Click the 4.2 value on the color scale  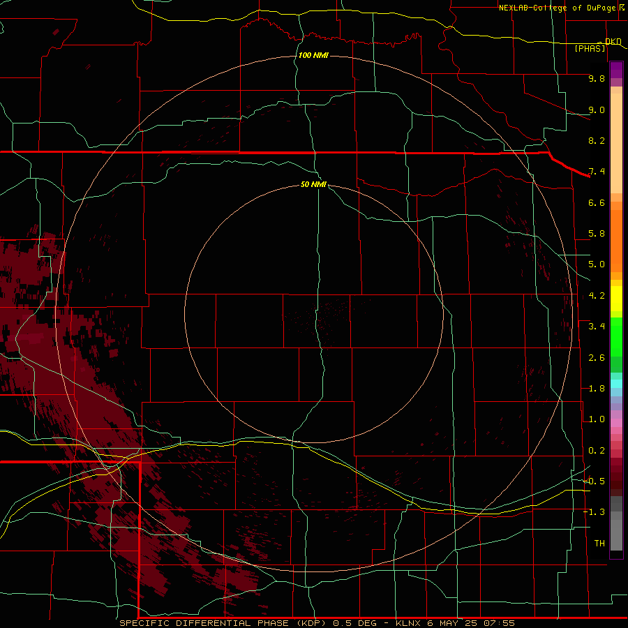[x=597, y=296]
